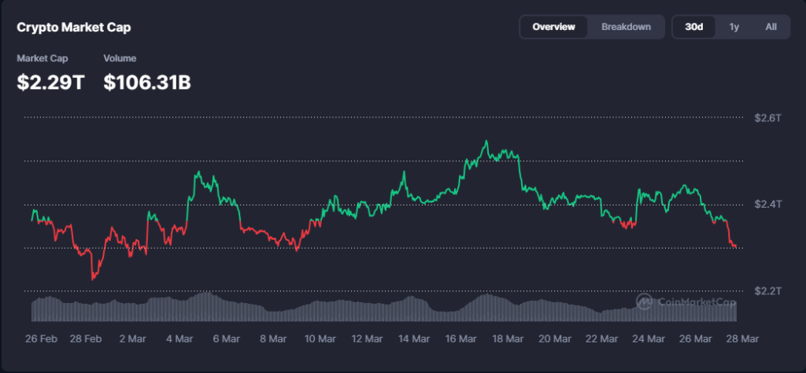Click the chart peak near 17 Mar
Screen dimensions: 806x373
tap(486, 142)
